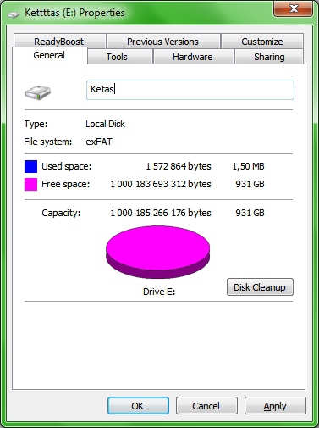This screenshot has width=319, height=428.
Task: Open the Hardware tab
Action: coord(193,57)
